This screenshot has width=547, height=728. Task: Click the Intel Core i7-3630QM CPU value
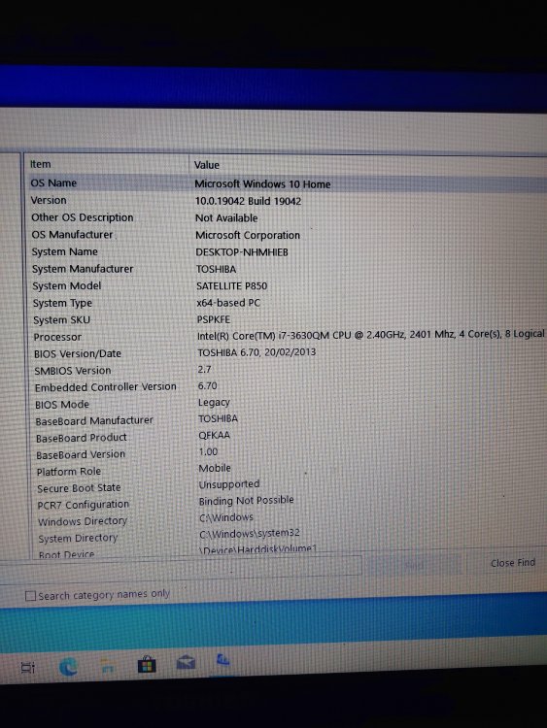tap(371, 334)
